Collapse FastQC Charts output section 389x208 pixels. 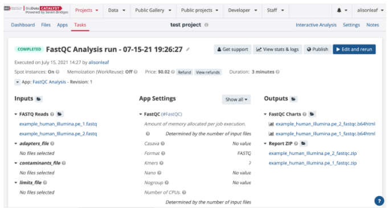click(x=265, y=115)
